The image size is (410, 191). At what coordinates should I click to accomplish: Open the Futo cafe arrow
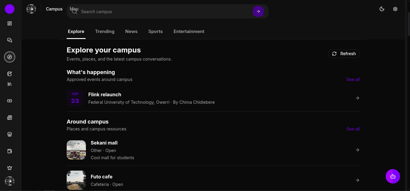click(x=357, y=180)
